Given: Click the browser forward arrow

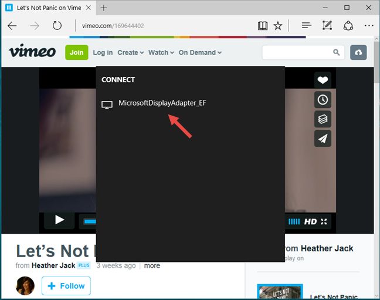Looking at the screenshot, I should [x=35, y=25].
